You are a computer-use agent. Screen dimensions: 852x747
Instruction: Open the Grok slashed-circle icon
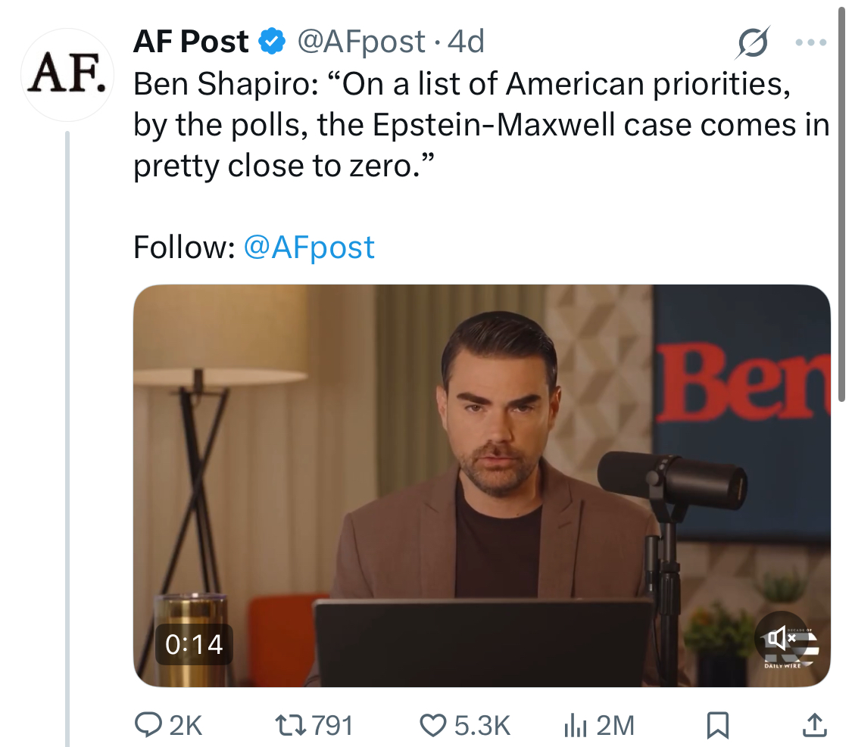(x=753, y=42)
